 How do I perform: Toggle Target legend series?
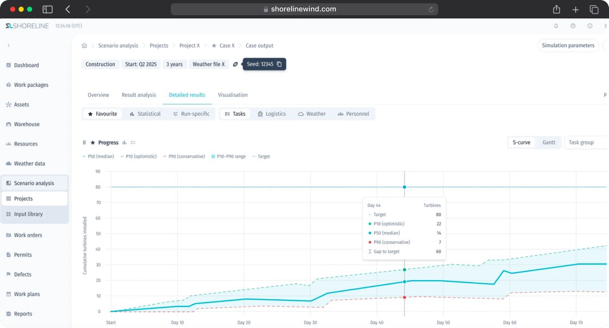click(260, 156)
